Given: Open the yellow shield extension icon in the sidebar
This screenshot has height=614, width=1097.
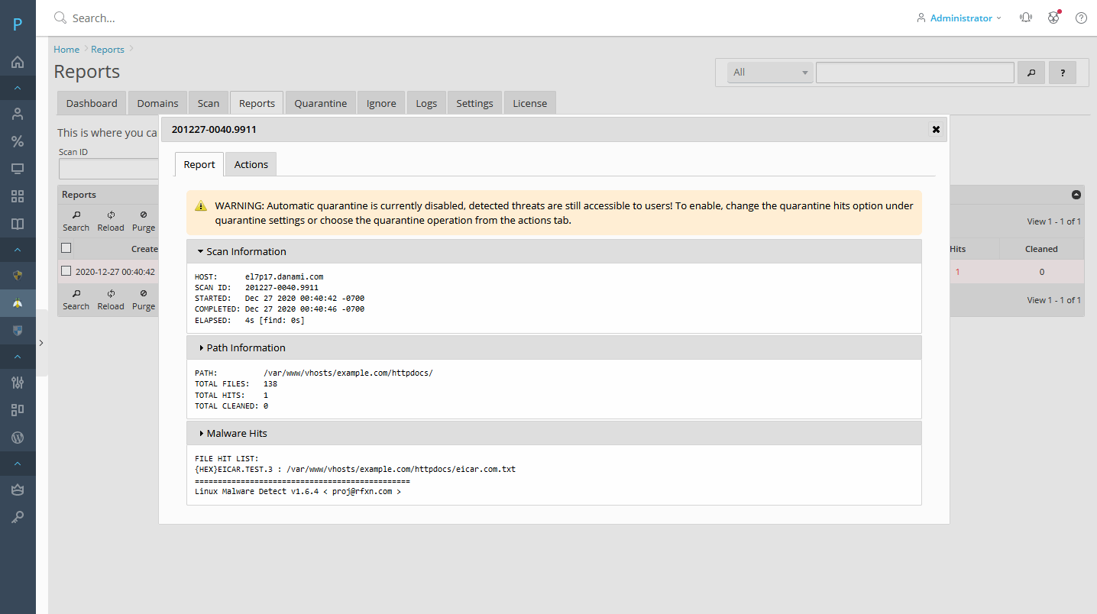Looking at the screenshot, I should pyautogui.click(x=18, y=276).
